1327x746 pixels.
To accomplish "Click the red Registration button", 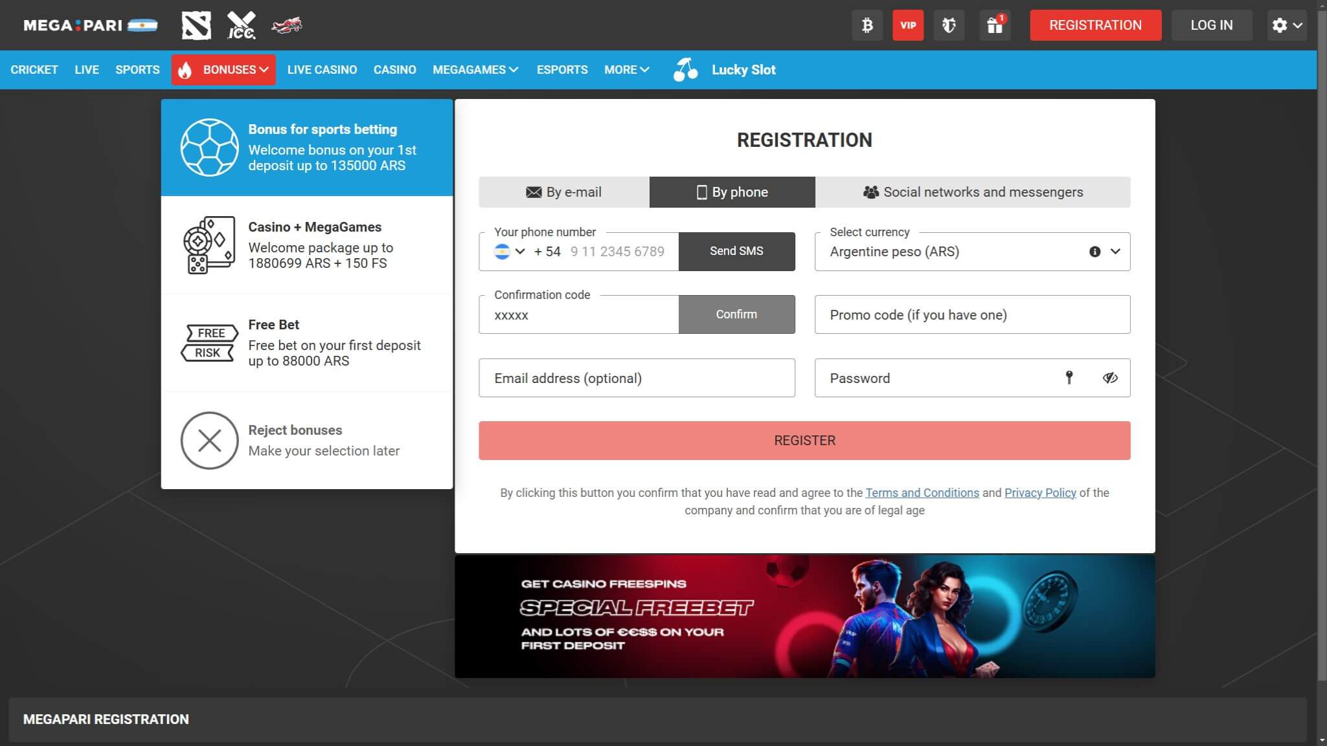I will (1095, 25).
